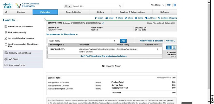Expand Set preferences for this estimate

click(62, 34)
